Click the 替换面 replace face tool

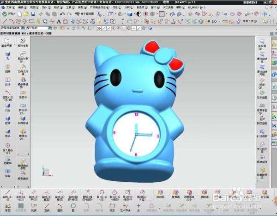(175, 194)
